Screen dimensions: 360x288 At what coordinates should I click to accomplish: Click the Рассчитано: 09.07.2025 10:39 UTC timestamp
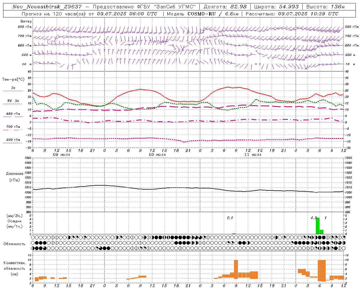(x=292, y=14)
